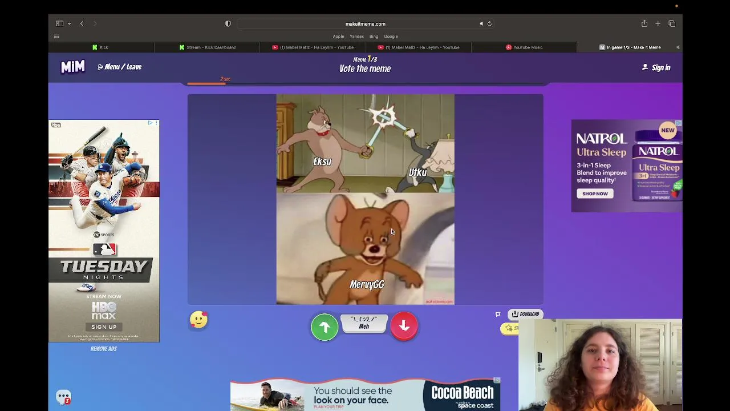Image resolution: width=730 pixels, height=411 pixels.
Task: Switch to Kick tab
Action: [100, 47]
